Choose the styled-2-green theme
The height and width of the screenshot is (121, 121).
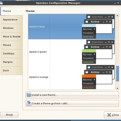(x=71, y=52)
